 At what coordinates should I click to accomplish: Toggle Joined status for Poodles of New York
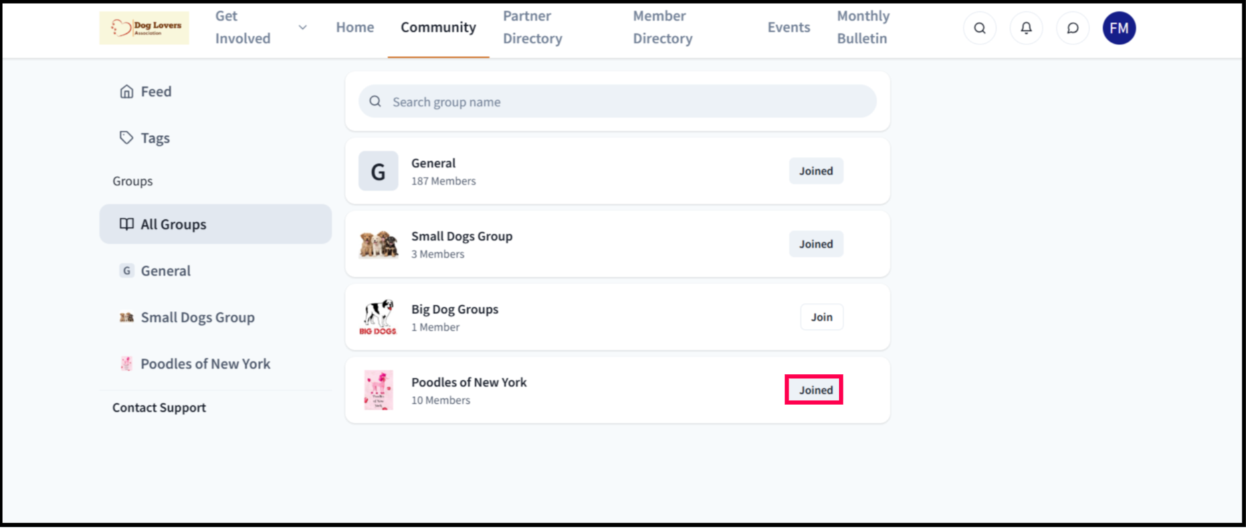814,390
